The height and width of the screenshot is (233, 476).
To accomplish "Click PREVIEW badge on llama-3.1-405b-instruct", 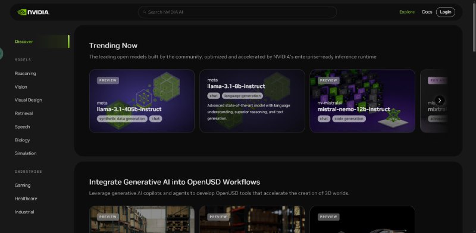I will (x=108, y=80).
